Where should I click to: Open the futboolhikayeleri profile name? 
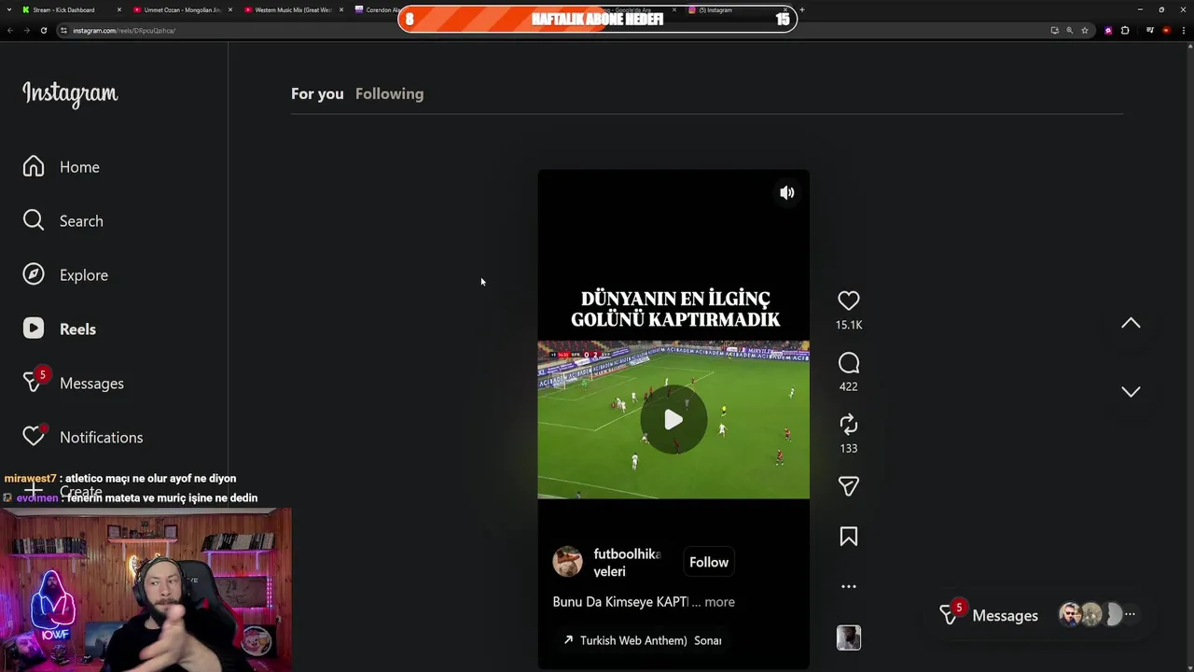627,563
